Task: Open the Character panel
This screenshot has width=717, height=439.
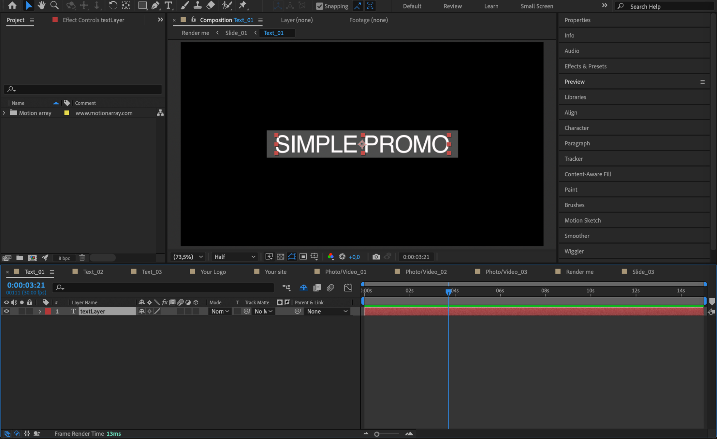Action: (576, 128)
